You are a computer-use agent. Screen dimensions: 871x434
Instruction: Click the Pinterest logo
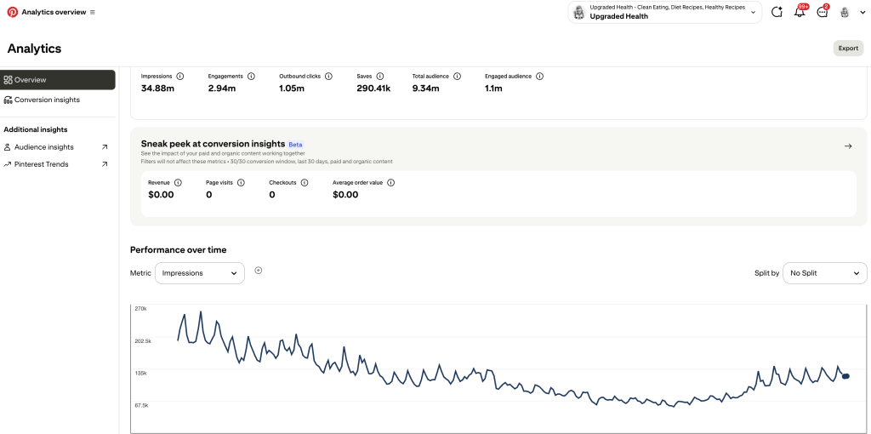[x=12, y=12]
